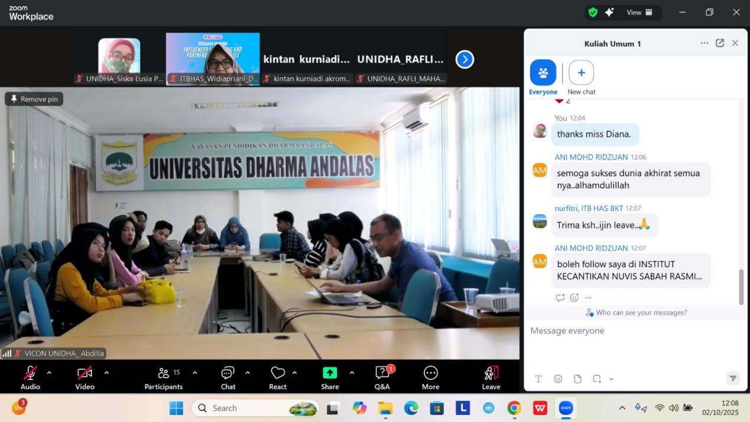
Task: Start a New chat
Action: point(581,73)
